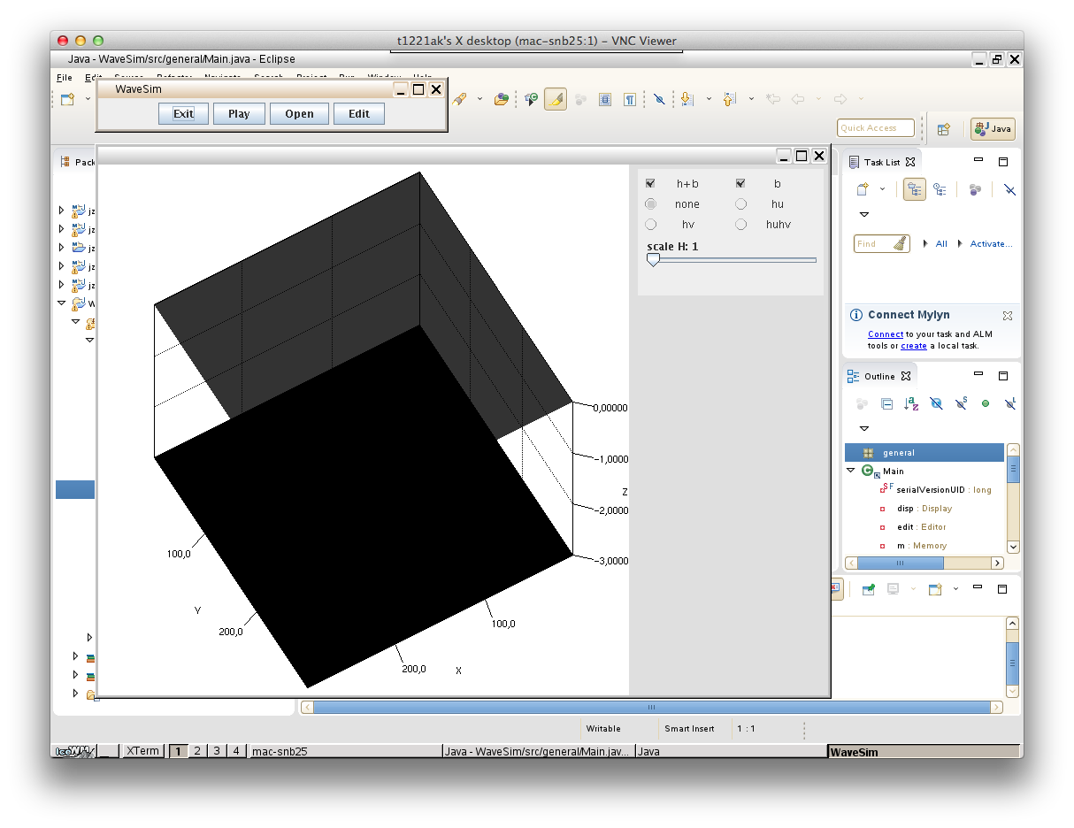Toggle Hide Non-Public Members green dot icon
Image resolution: width=1074 pixels, height=828 pixels.
[986, 403]
